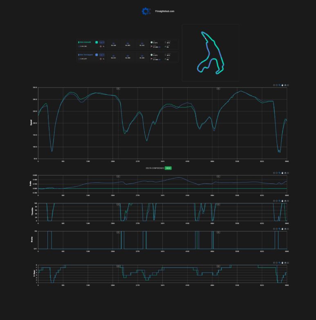Screen dimensions: 316x320
Task: Click air temperature icon in Antonelli's row
Action: [x=152, y=42]
